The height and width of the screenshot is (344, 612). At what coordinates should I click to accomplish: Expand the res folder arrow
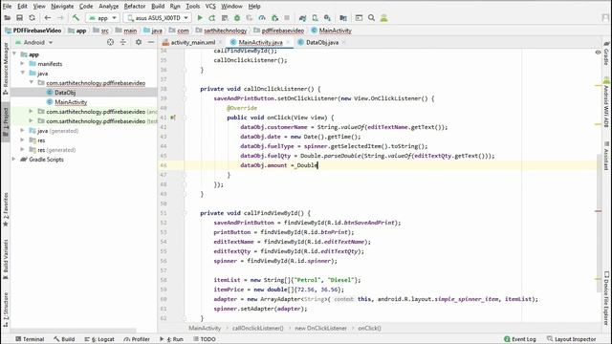click(23, 140)
